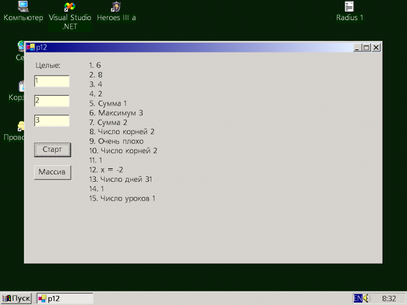
Task: Click the result line '4. 2'
Action: point(96,94)
